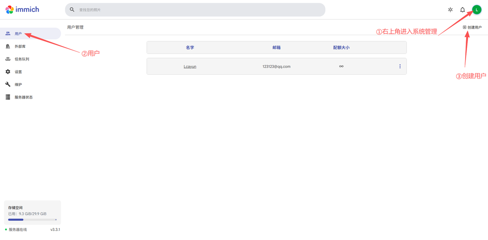
Task: Open the Lcayun user link
Action: pyautogui.click(x=190, y=66)
